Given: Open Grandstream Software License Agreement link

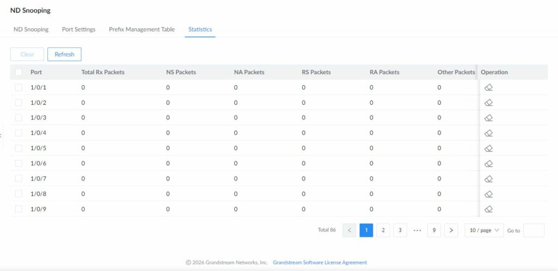Looking at the screenshot, I should [320, 262].
